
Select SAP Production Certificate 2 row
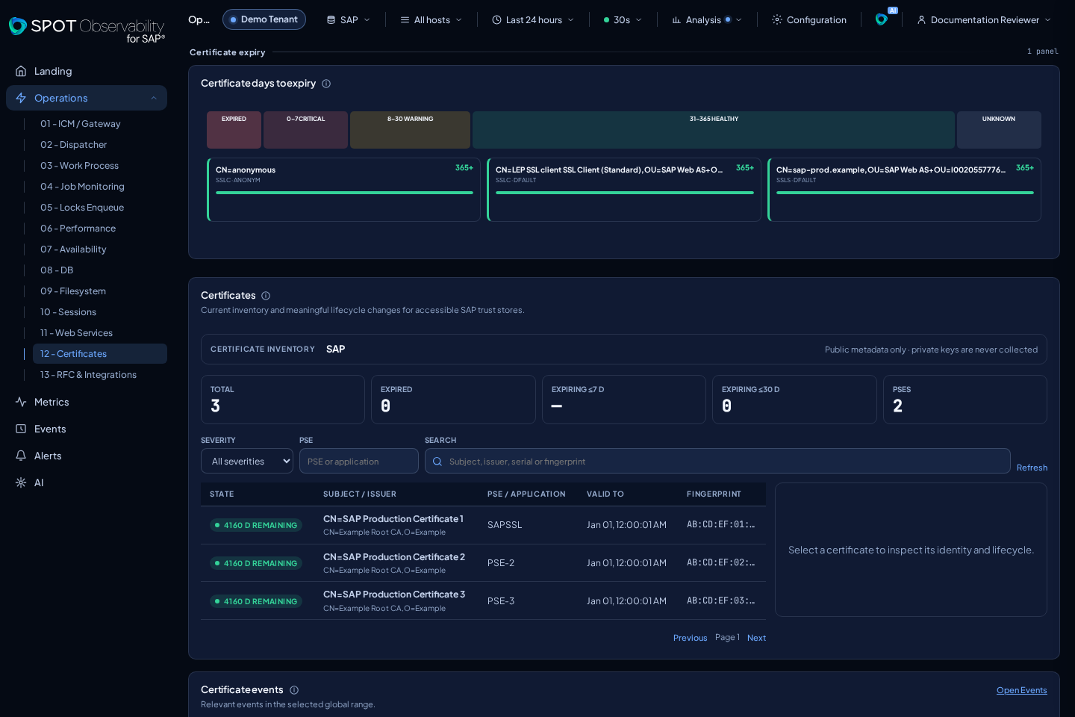pos(483,563)
